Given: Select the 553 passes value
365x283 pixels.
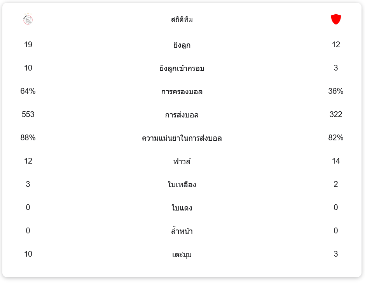Looking at the screenshot, I should 28,114.
